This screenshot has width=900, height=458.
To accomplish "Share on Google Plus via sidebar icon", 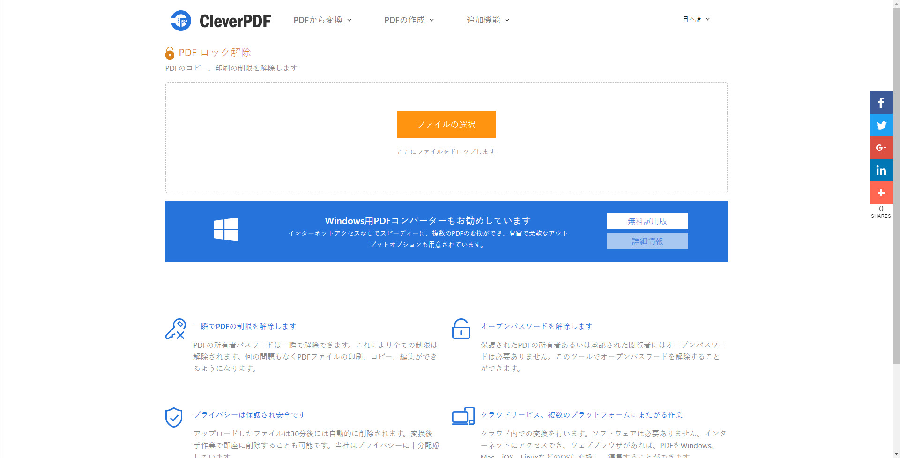I will tap(881, 148).
